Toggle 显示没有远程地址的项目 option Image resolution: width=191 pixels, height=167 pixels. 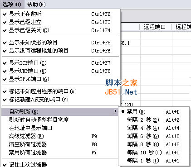tap(60, 51)
